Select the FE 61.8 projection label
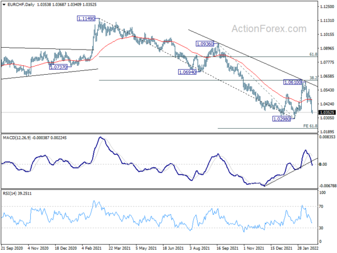Image resolution: width=337 pixels, height=253 pixels. pyautogui.click(x=310, y=126)
